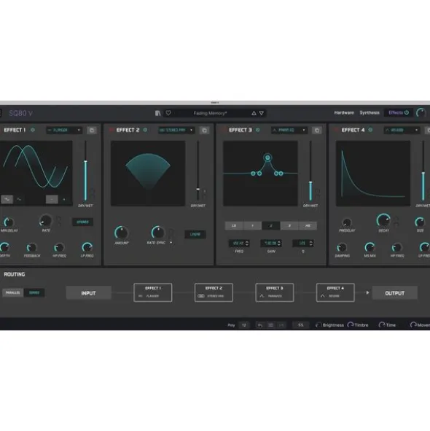The width and height of the screenshot is (430, 431).
Task: Toggle the Stereo switch in Effect 1
Action: (82, 222)
